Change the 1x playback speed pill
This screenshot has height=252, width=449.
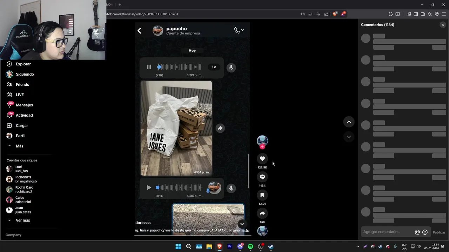click(214, 67)
